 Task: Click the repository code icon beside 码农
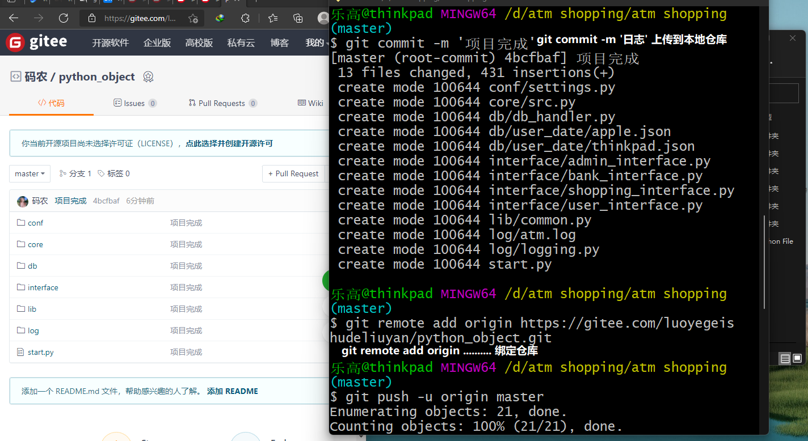click(16, 77)
